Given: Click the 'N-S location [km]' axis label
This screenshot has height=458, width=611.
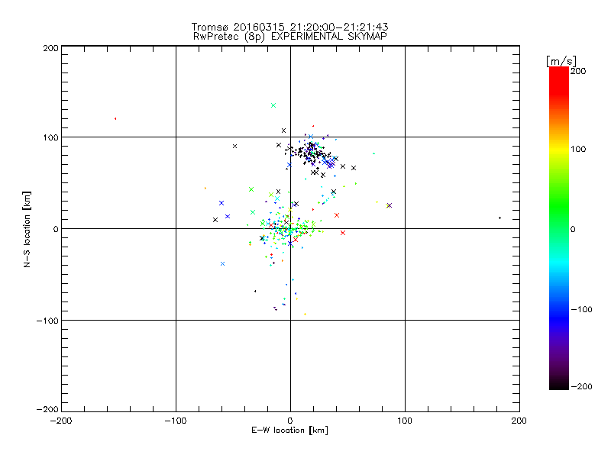Looking at the screenshot, I should click(x=27, y=230).
